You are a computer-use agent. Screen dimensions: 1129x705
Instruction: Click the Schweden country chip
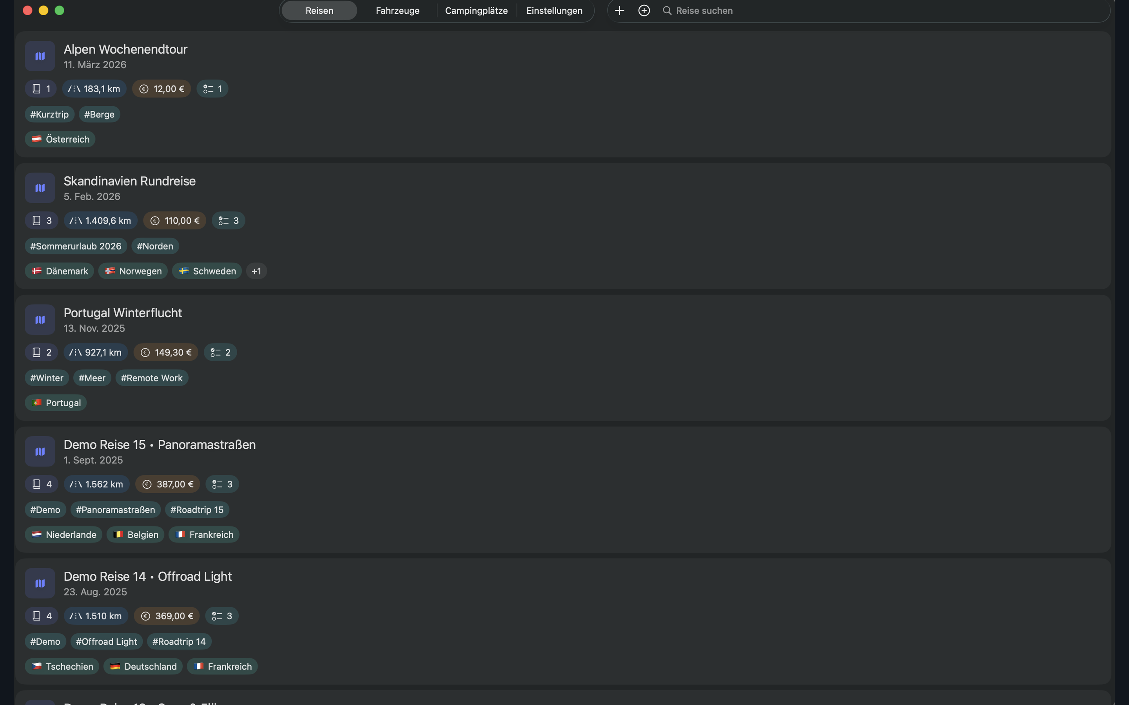[207, 271]
